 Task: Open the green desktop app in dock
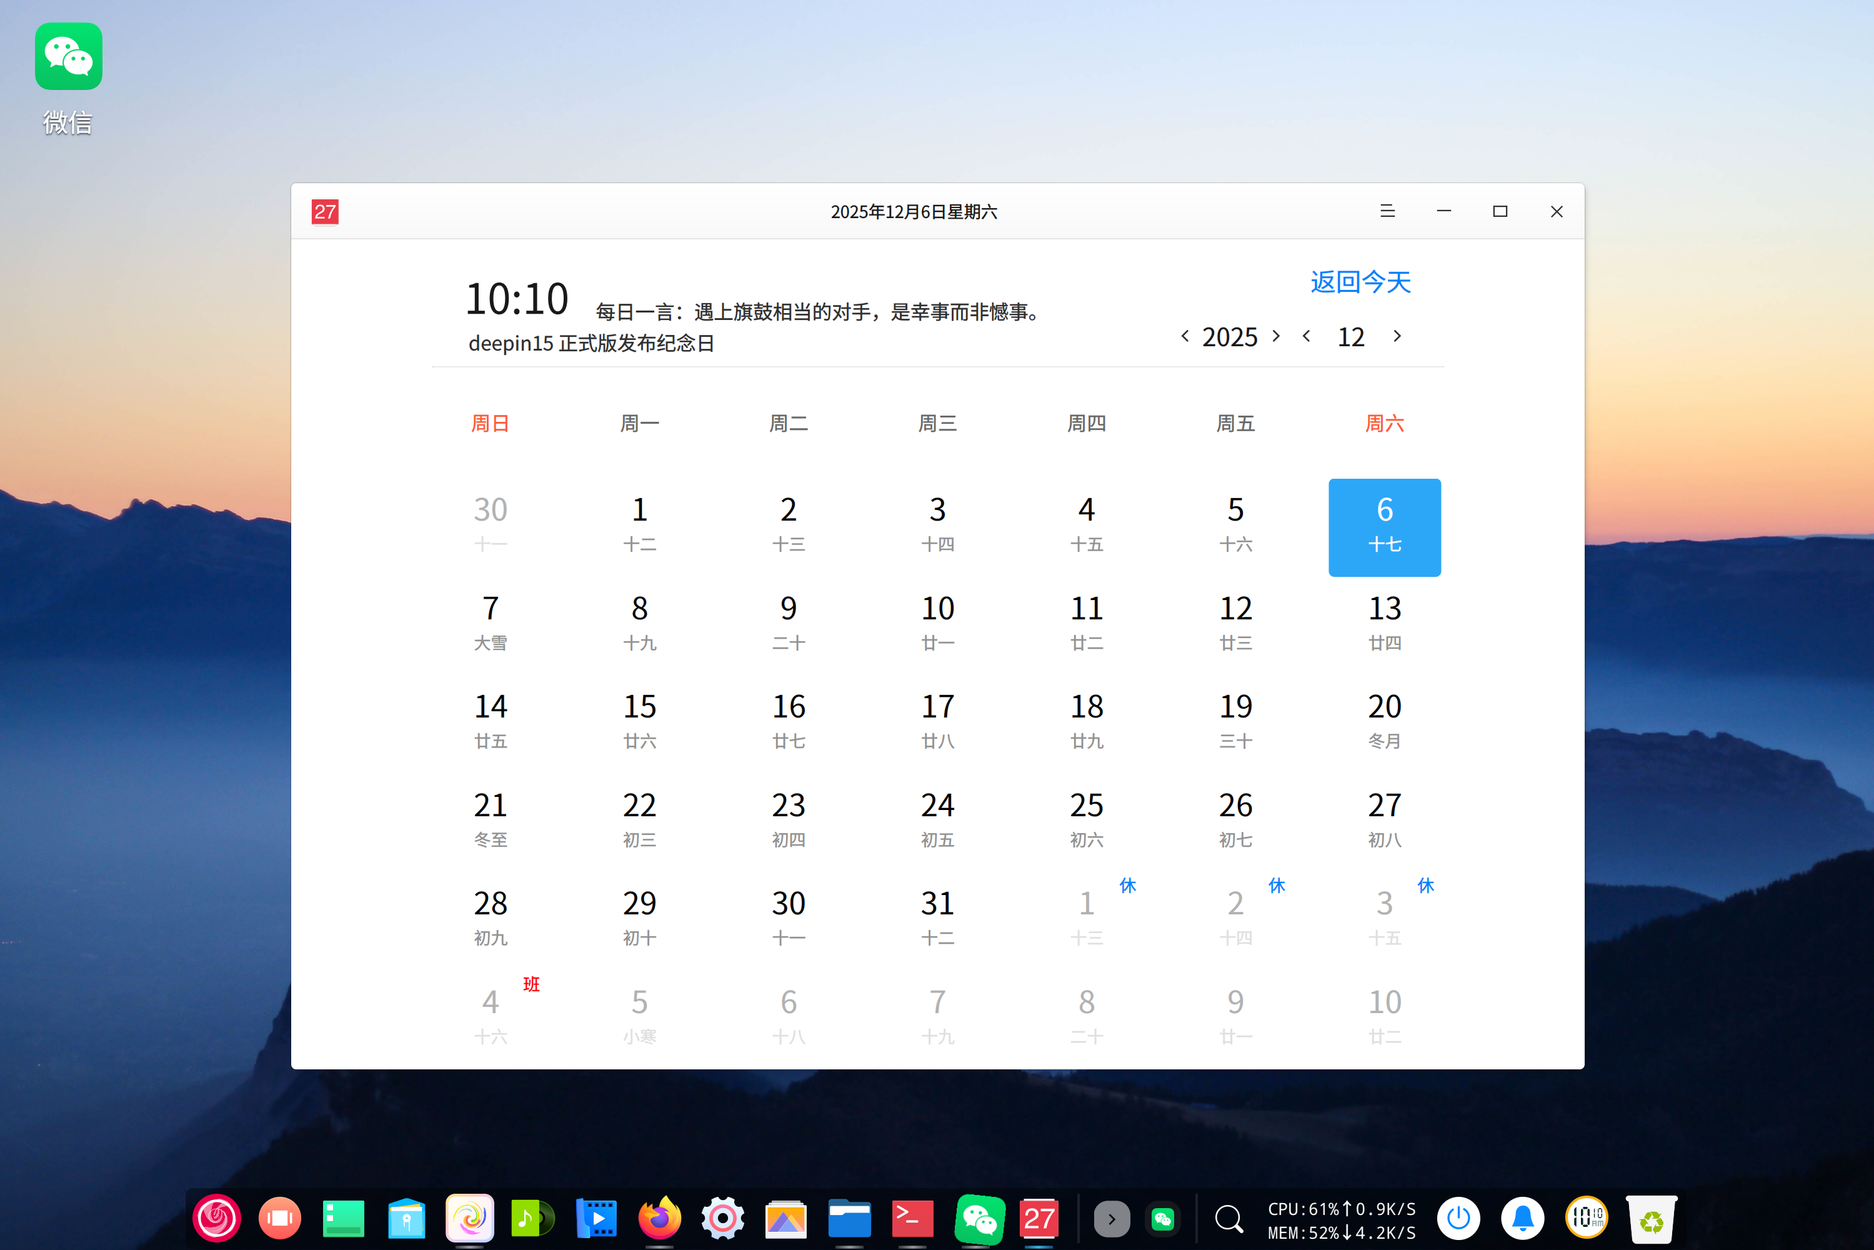coord(343,1217)
